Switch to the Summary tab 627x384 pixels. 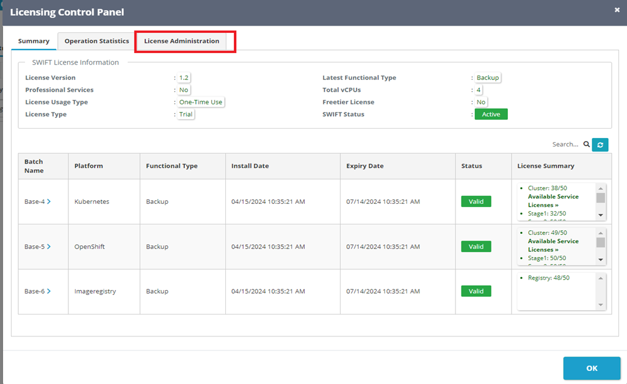[x=34, y=41]
